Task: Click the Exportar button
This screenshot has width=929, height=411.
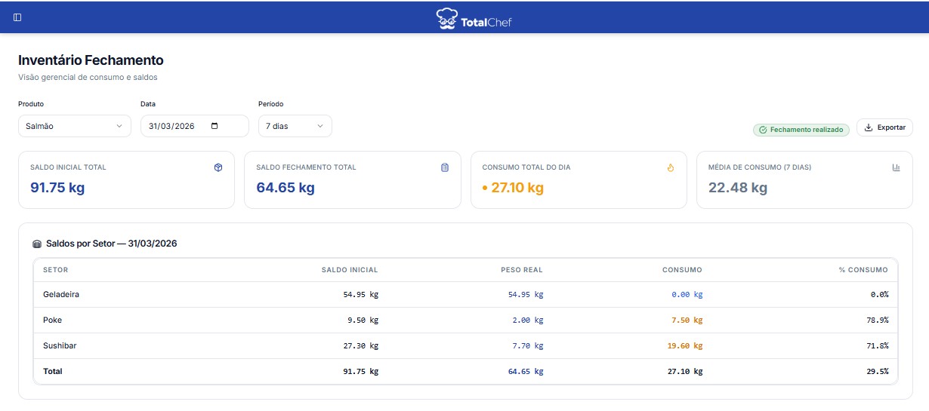Action: (x=884, y=127)
